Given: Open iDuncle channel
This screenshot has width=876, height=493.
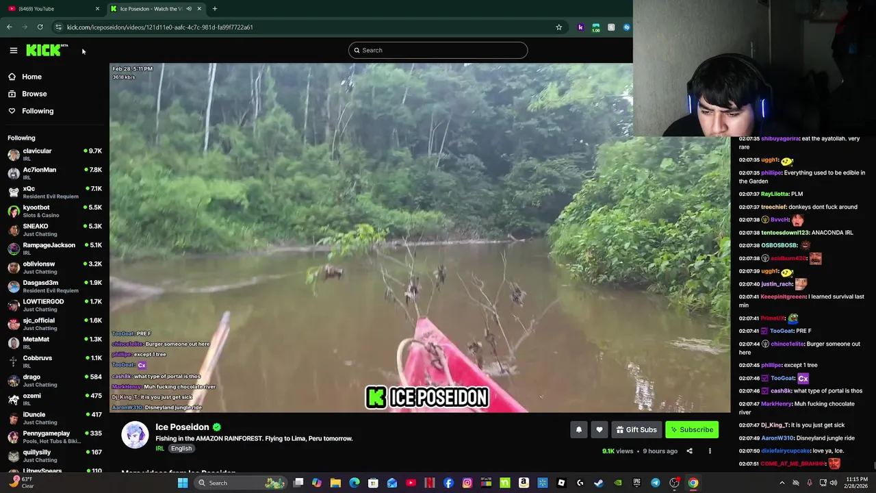Looking at the screenshot, I should (x=55, y=418).
